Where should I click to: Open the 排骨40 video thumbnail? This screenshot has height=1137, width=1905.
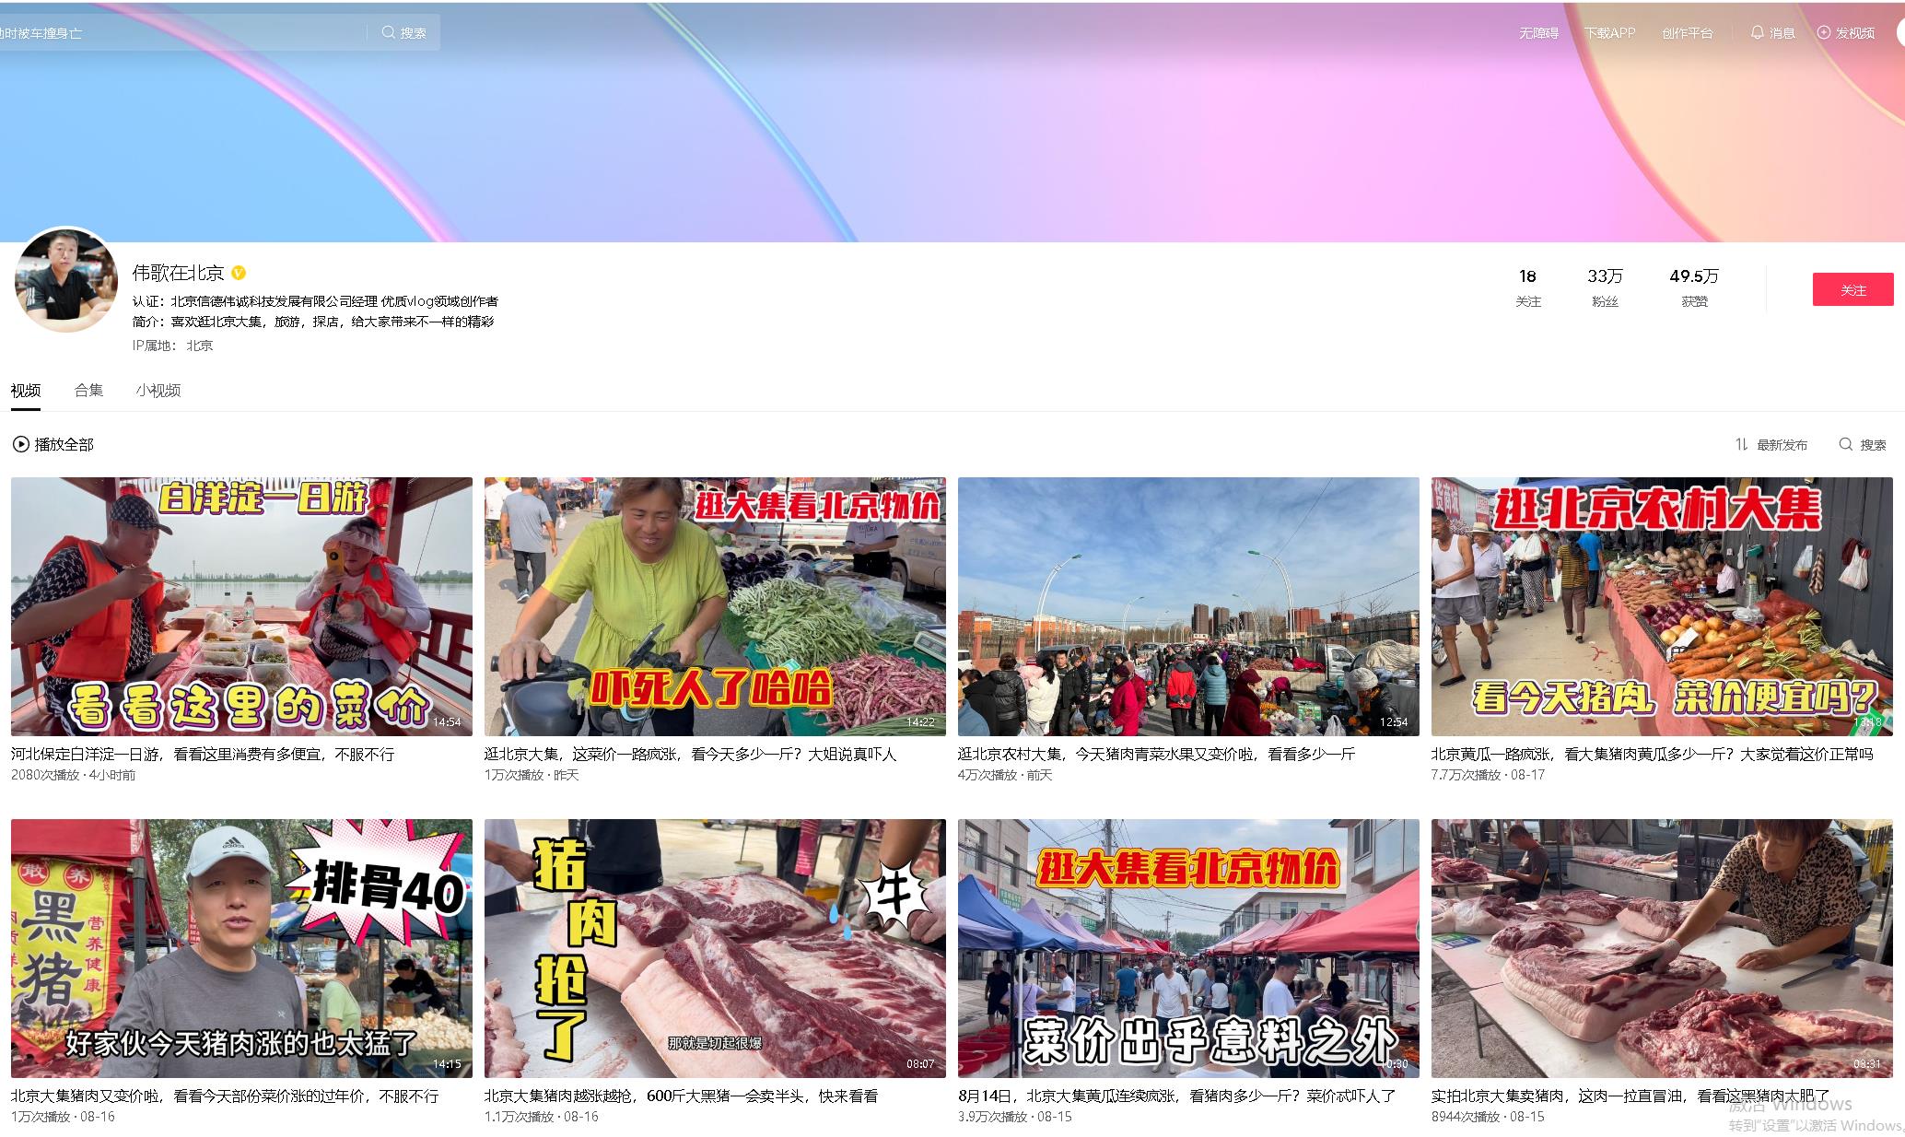click(241, 948)
